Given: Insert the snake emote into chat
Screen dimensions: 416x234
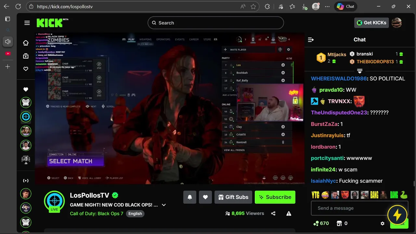Looking at the screenshot, I should point(404,195).
